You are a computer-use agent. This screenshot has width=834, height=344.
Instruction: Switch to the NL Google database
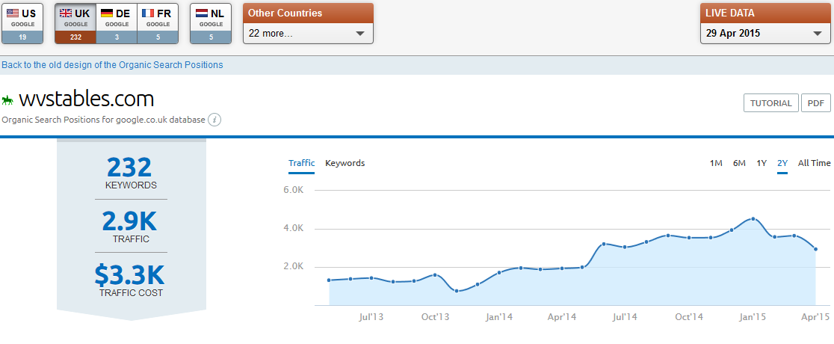[x=211, y=23]
